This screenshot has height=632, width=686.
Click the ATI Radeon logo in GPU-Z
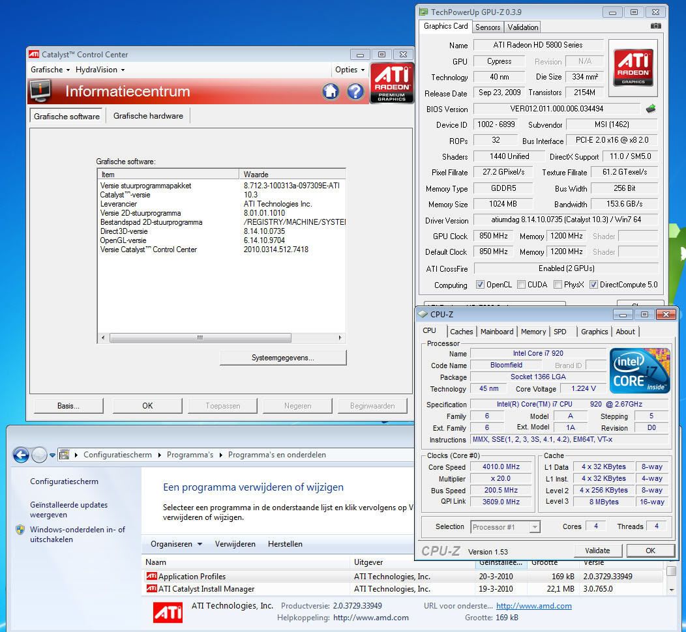coord(633,68)
